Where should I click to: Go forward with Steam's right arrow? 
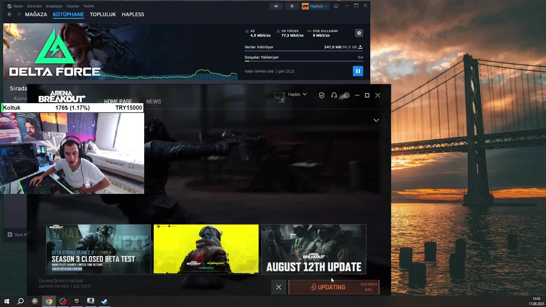(x=19, y=14)
